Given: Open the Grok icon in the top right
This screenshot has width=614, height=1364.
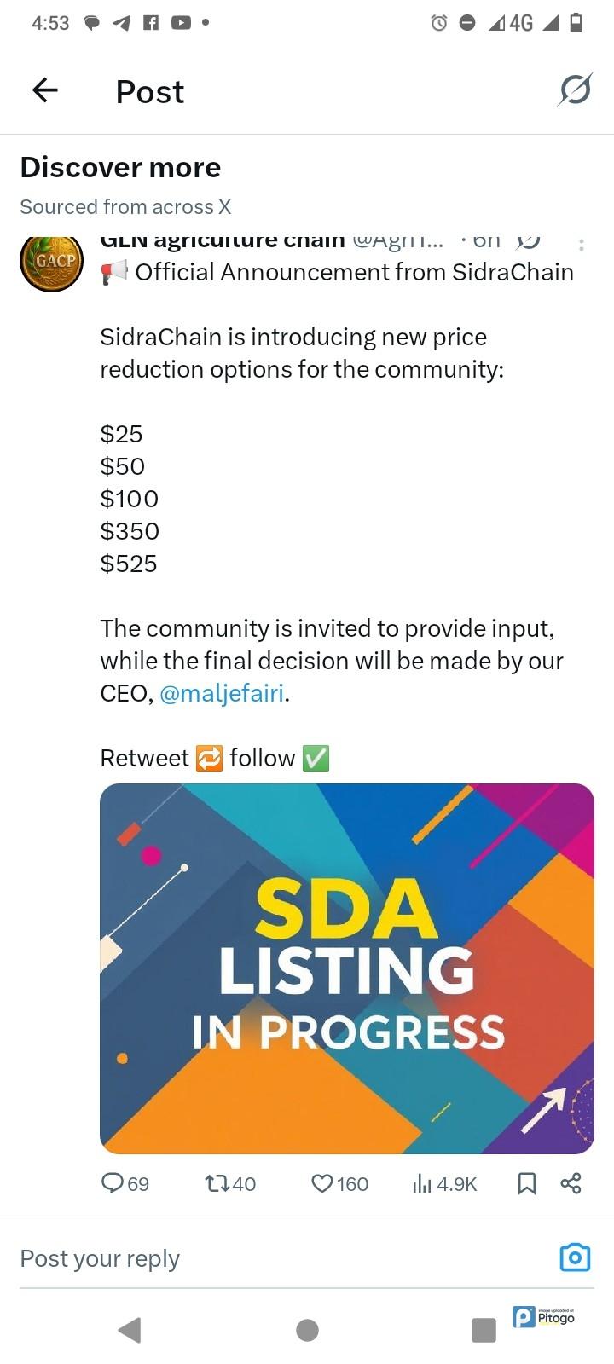Looking at the screenshot, I should (x=575, y=90).
